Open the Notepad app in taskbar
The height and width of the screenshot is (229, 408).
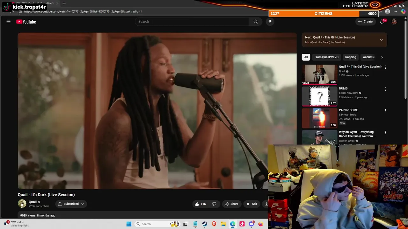(x=195, y=224)
